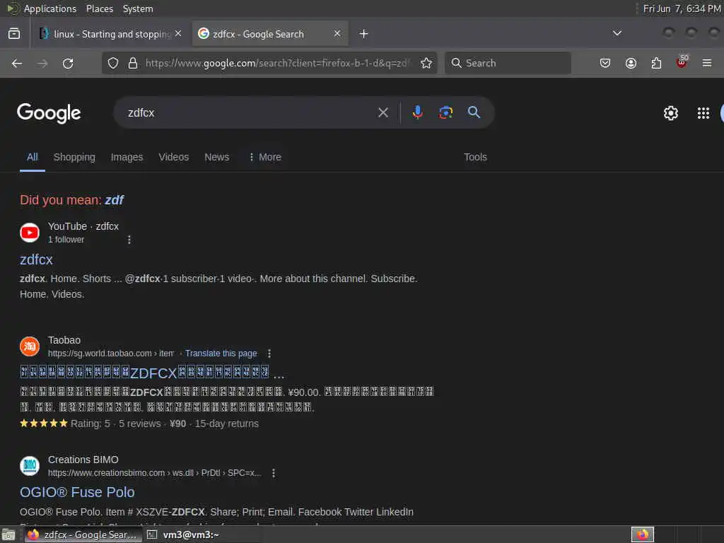Viewport: 724px width, 543px height.
Task: Clear the Google search query with X
Action: [x=383, y=112]
